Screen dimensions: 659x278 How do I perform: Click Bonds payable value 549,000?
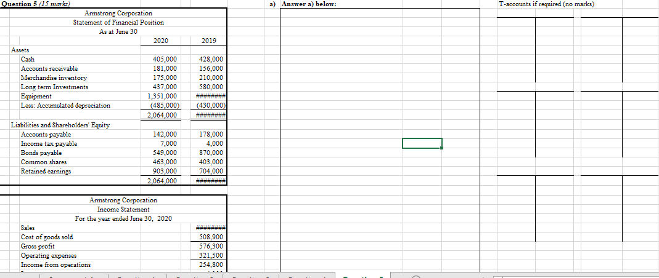pos(165,153)
